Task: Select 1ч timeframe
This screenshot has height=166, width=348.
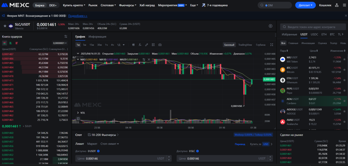Action: tap(106, 45)
